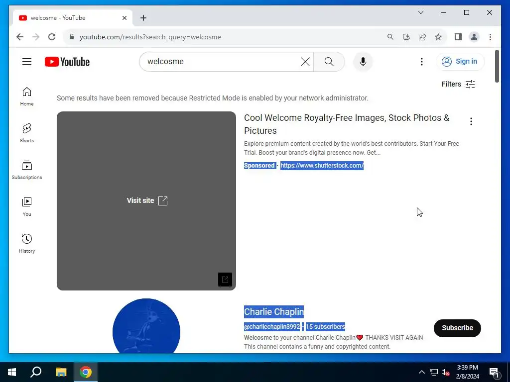
Task: Click the install app icon in address bar
Action: point(406,37)
